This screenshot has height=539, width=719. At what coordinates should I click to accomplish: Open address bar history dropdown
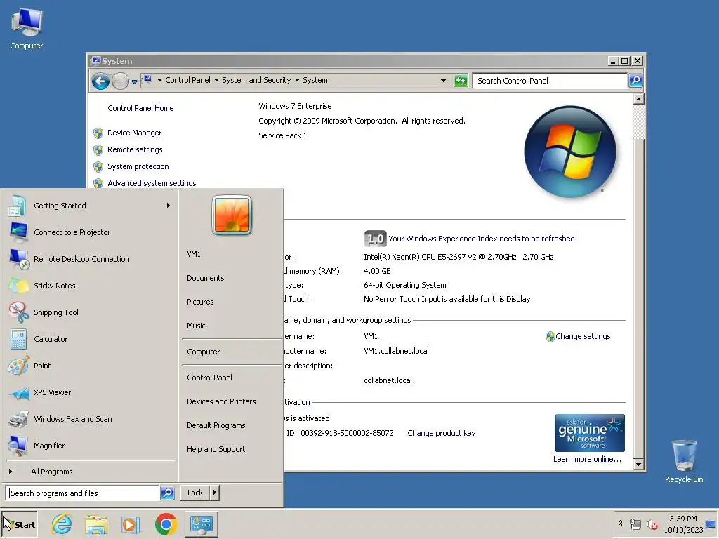pyautogui.click(x=443, y=81)
